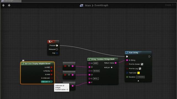Select String Combine Strings Multi node title
The image size is (177, 99).
(x=103, y=59)
